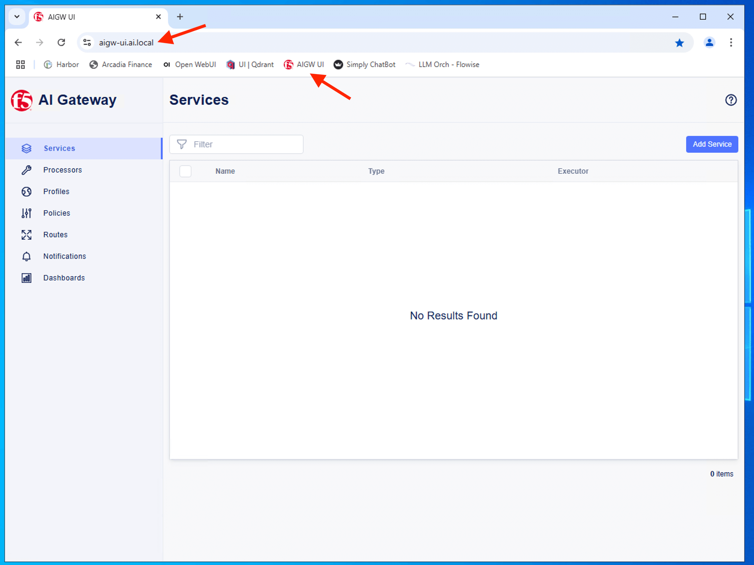Click the filter funnel icon
Image resolution: width=754 pixels, height=565 pixels.
click(x=182, y=144)
